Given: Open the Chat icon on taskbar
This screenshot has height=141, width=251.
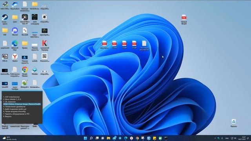Looking at the screenshot, I should pos(103,138).
